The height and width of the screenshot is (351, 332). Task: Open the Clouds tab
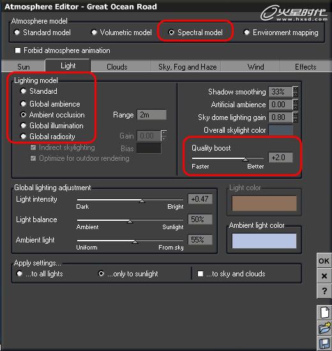tap(117, 67)
